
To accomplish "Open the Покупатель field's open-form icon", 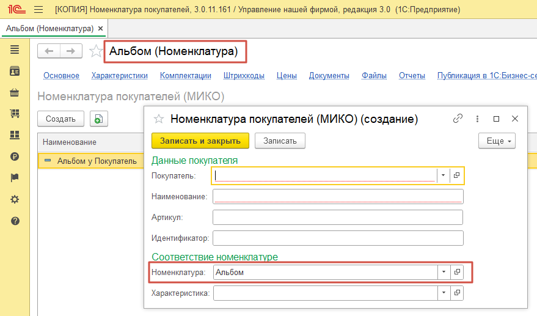I will [456, 175].
